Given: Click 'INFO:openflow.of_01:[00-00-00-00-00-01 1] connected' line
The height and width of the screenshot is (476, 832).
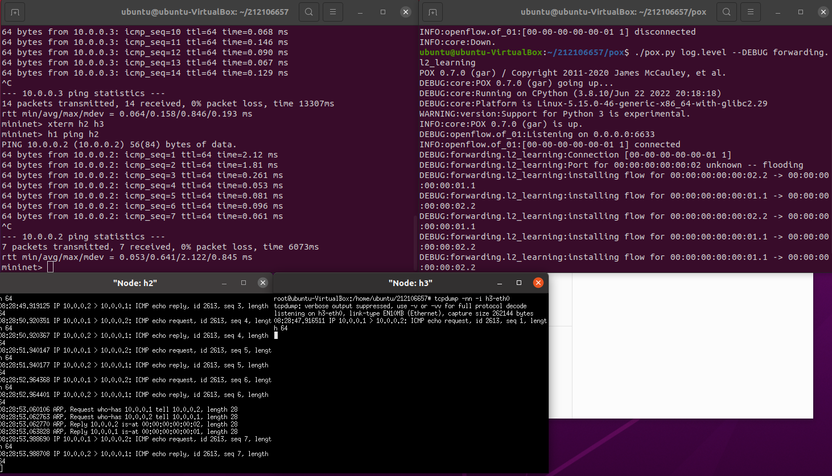Looking at the screenshot, I should 550,144.
